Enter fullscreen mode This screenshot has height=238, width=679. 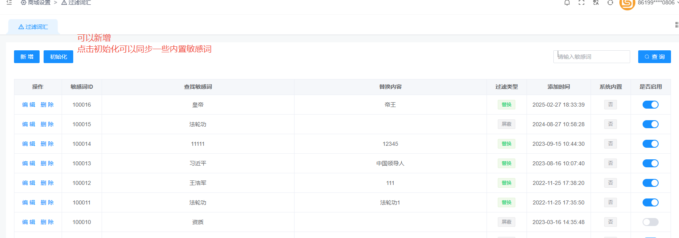point(581,3)
